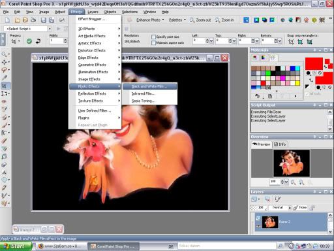Click the foreground red color box
Viewport: 334px width, 251px height.
click(314, 63)
